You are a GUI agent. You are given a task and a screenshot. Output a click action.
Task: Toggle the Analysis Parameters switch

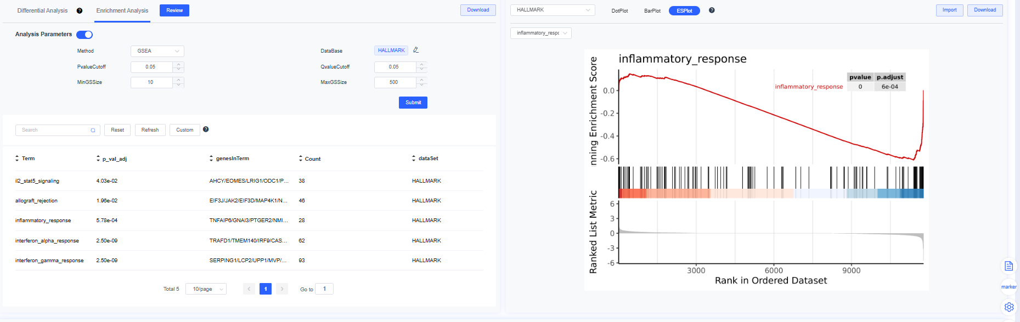pyautogui.click(x=84, y=35)
